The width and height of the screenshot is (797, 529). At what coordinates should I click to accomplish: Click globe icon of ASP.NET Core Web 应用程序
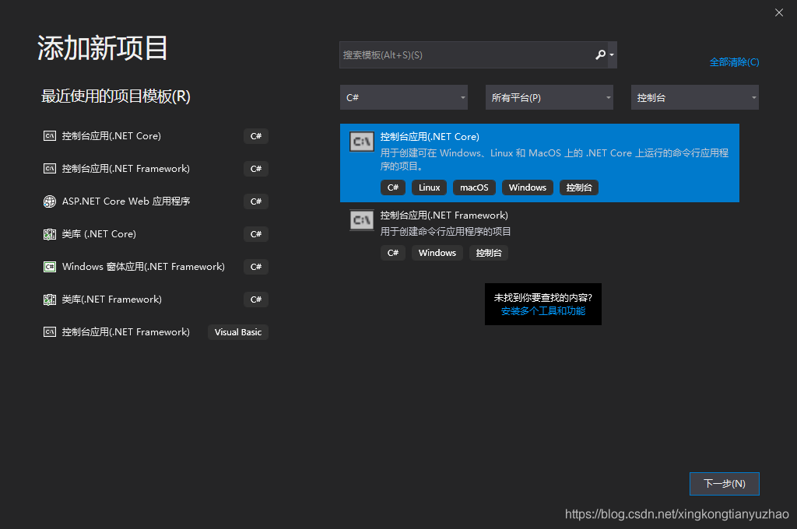(50, 201)
